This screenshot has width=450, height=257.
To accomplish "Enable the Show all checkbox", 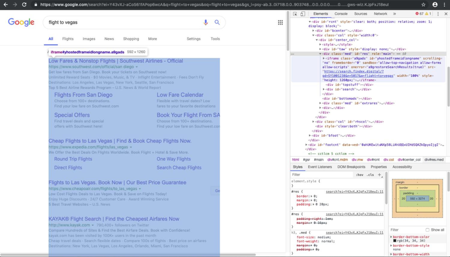I will tap(427, 230).
